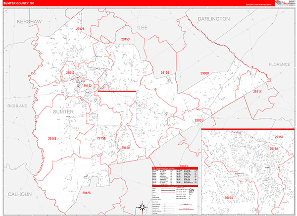Click ZIP code 29152 label

click(x=88, y=86)
